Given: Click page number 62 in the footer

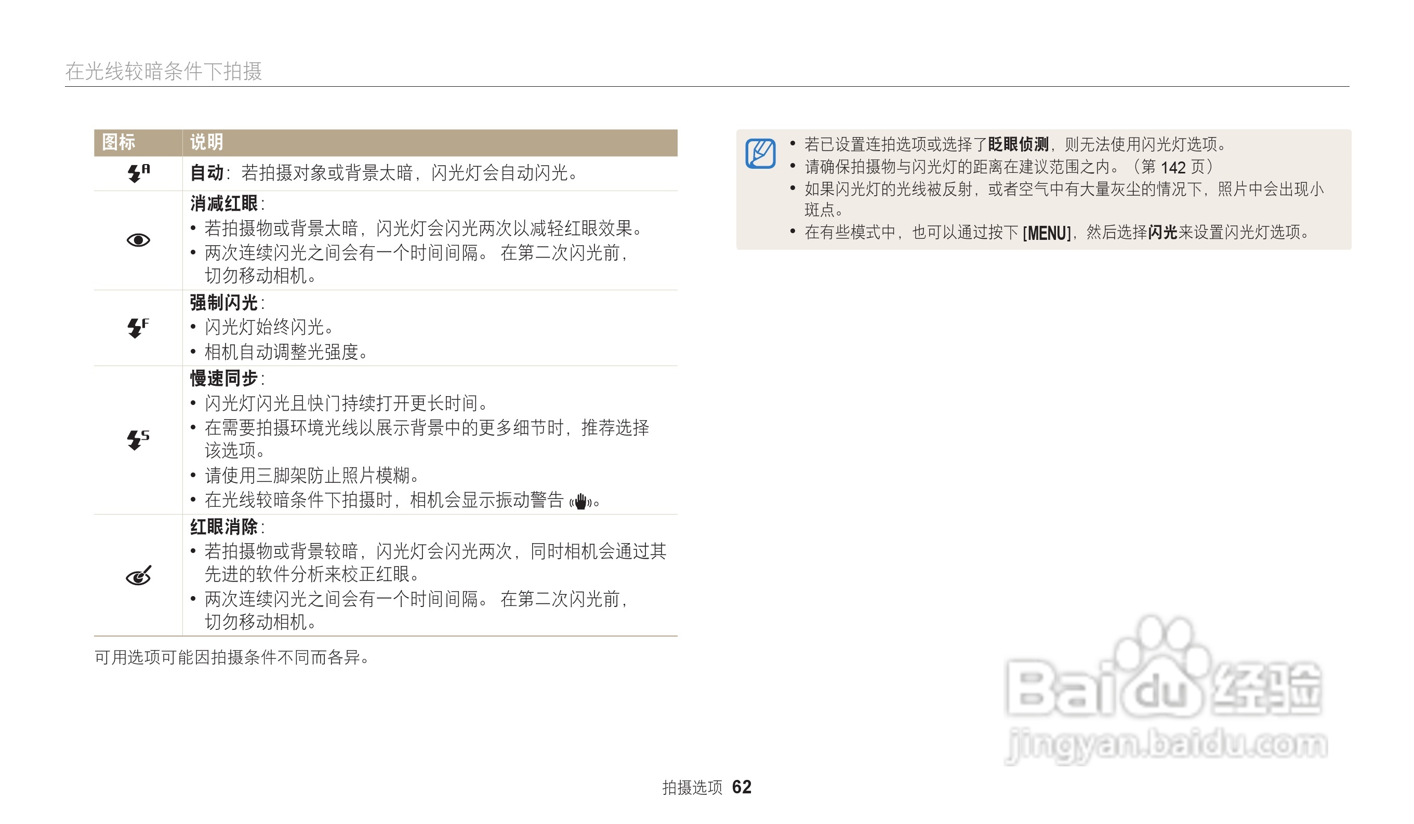Looking at the screenshot, I should pos(741,787).
